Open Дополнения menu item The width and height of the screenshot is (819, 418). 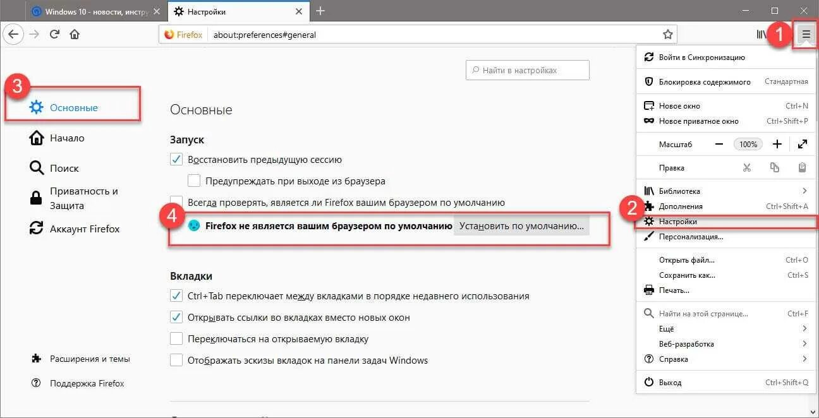[x=725, y=206]
